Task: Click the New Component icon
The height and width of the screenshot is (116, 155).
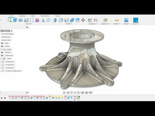Action: click(x=90, y=20)
